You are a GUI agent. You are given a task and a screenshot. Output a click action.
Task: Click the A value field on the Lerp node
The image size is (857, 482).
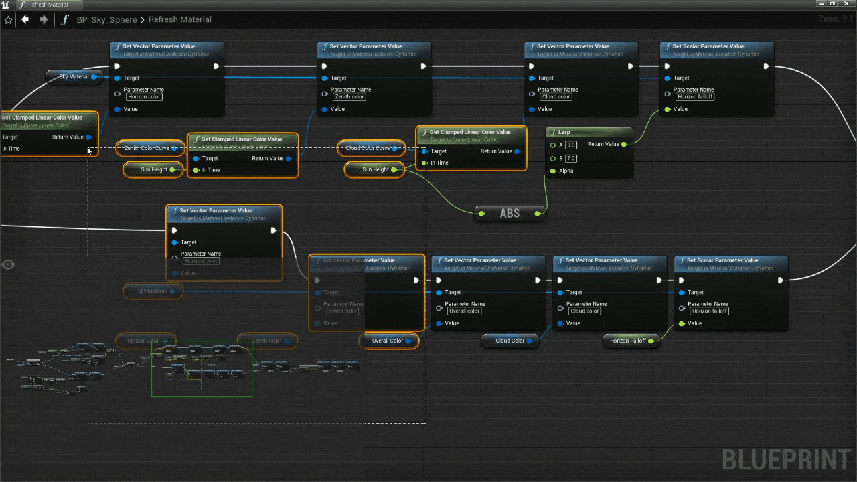click(x=570, y=145)
